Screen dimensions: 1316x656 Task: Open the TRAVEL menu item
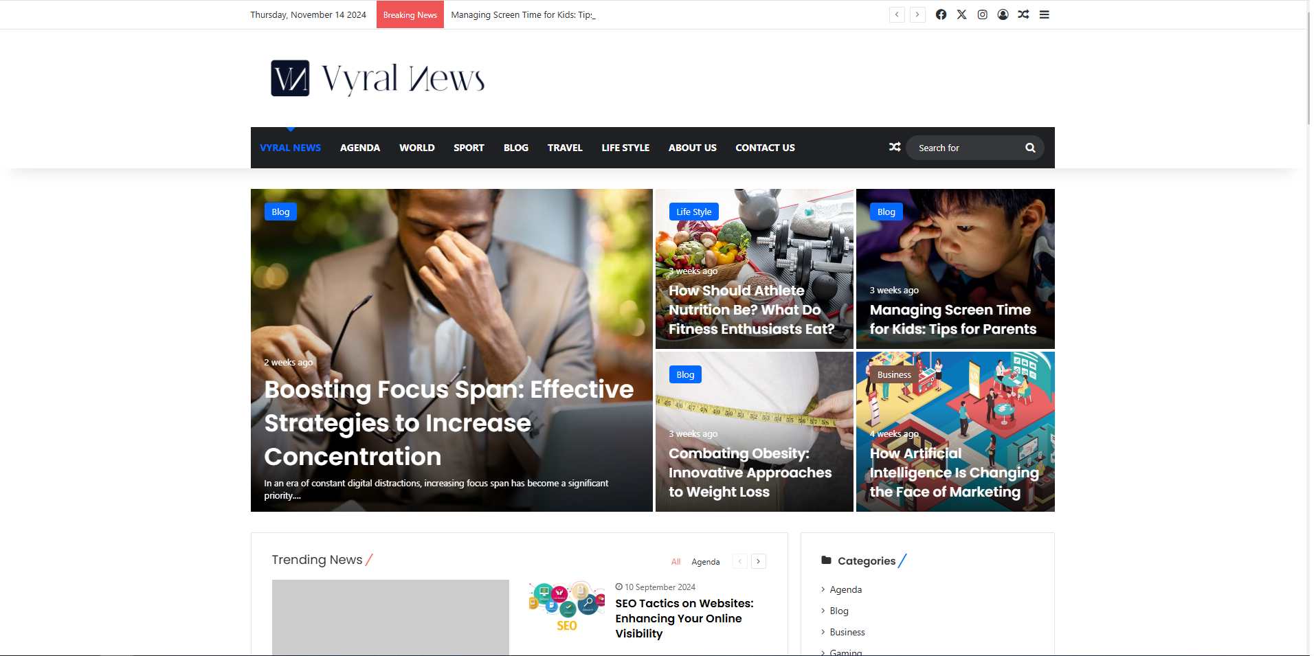[x=565, y=148]
